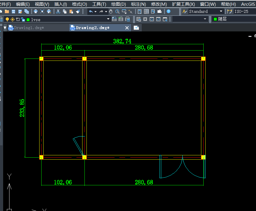Click the Zoom Previous icon

(131, 11)
